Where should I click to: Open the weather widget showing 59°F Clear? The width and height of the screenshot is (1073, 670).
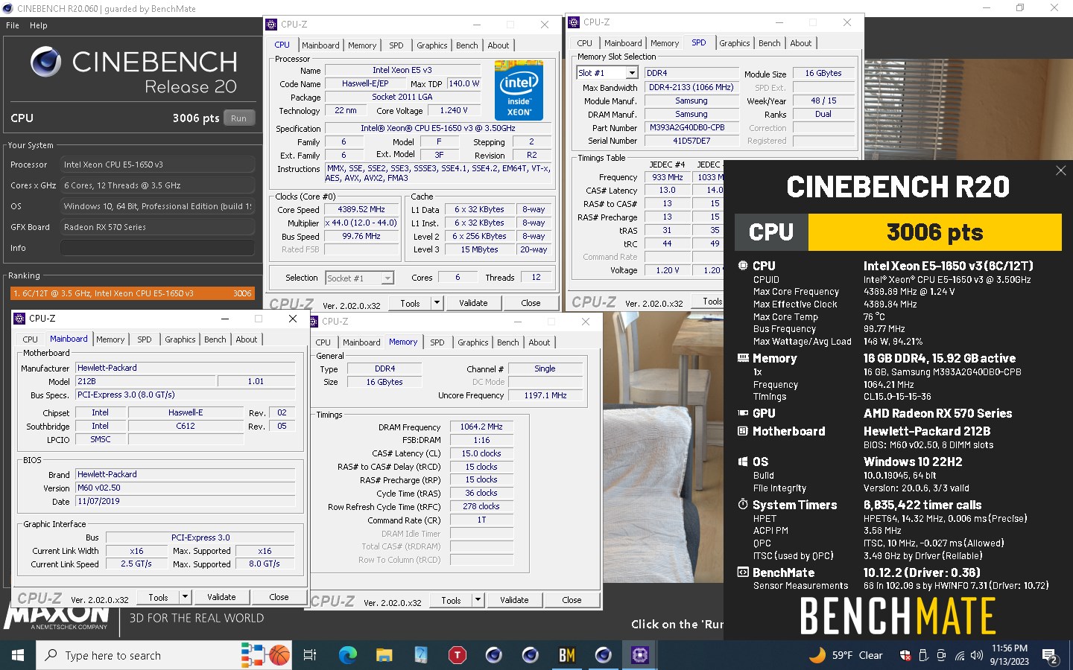pos(846,655)
